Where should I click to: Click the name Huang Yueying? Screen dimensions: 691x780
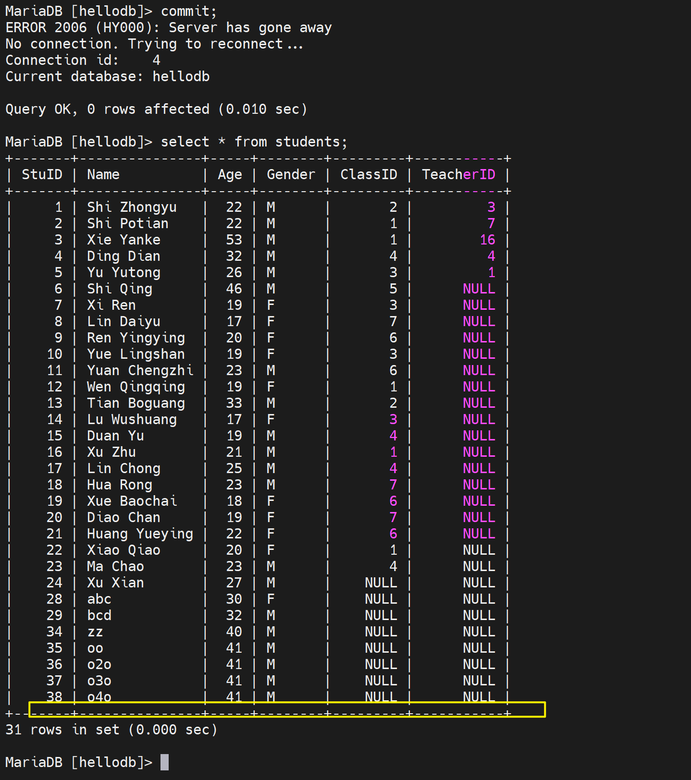140,534
